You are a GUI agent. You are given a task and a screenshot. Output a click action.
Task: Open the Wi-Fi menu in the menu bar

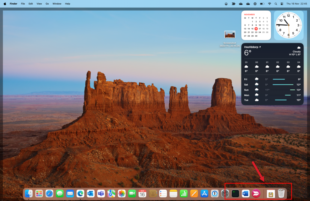[269, 4]
